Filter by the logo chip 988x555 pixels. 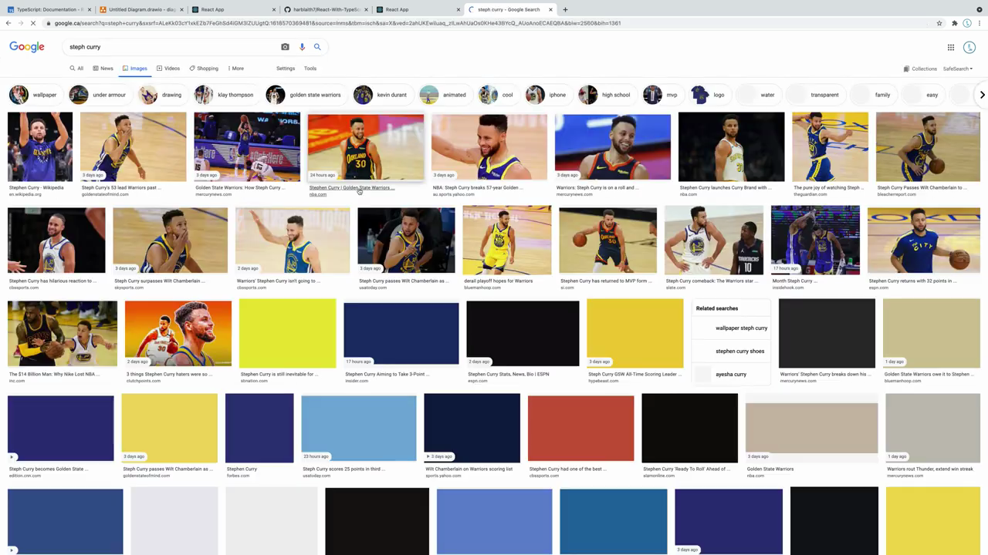click(x=709, y=95)
